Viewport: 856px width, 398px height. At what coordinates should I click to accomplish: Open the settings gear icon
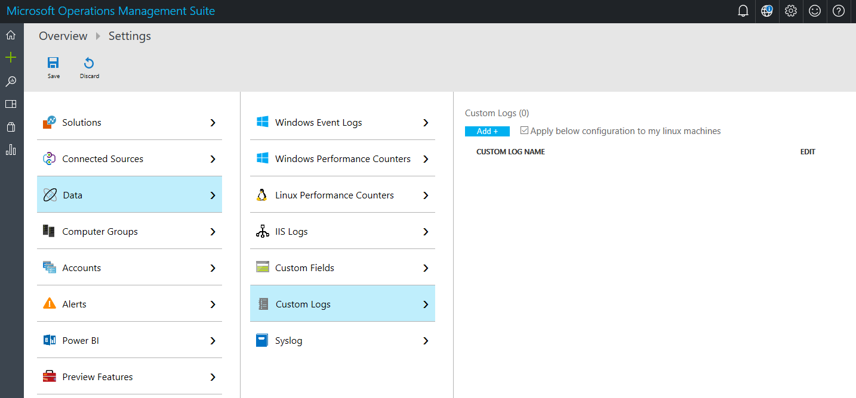(x=791, y=11)
